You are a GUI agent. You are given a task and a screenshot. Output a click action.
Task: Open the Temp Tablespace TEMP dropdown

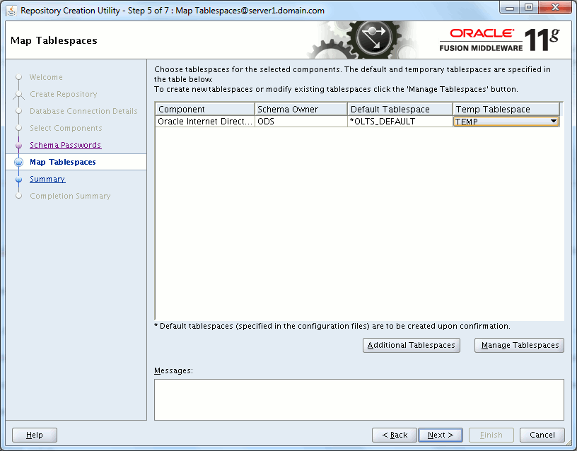[506, 122]
